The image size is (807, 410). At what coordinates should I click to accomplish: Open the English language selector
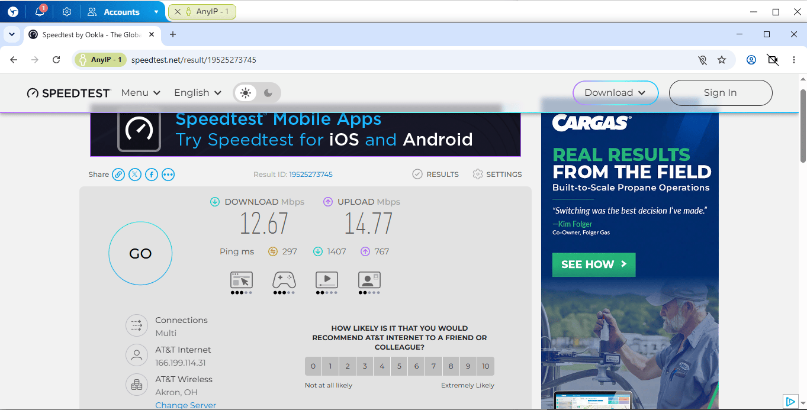click(198, 93)
